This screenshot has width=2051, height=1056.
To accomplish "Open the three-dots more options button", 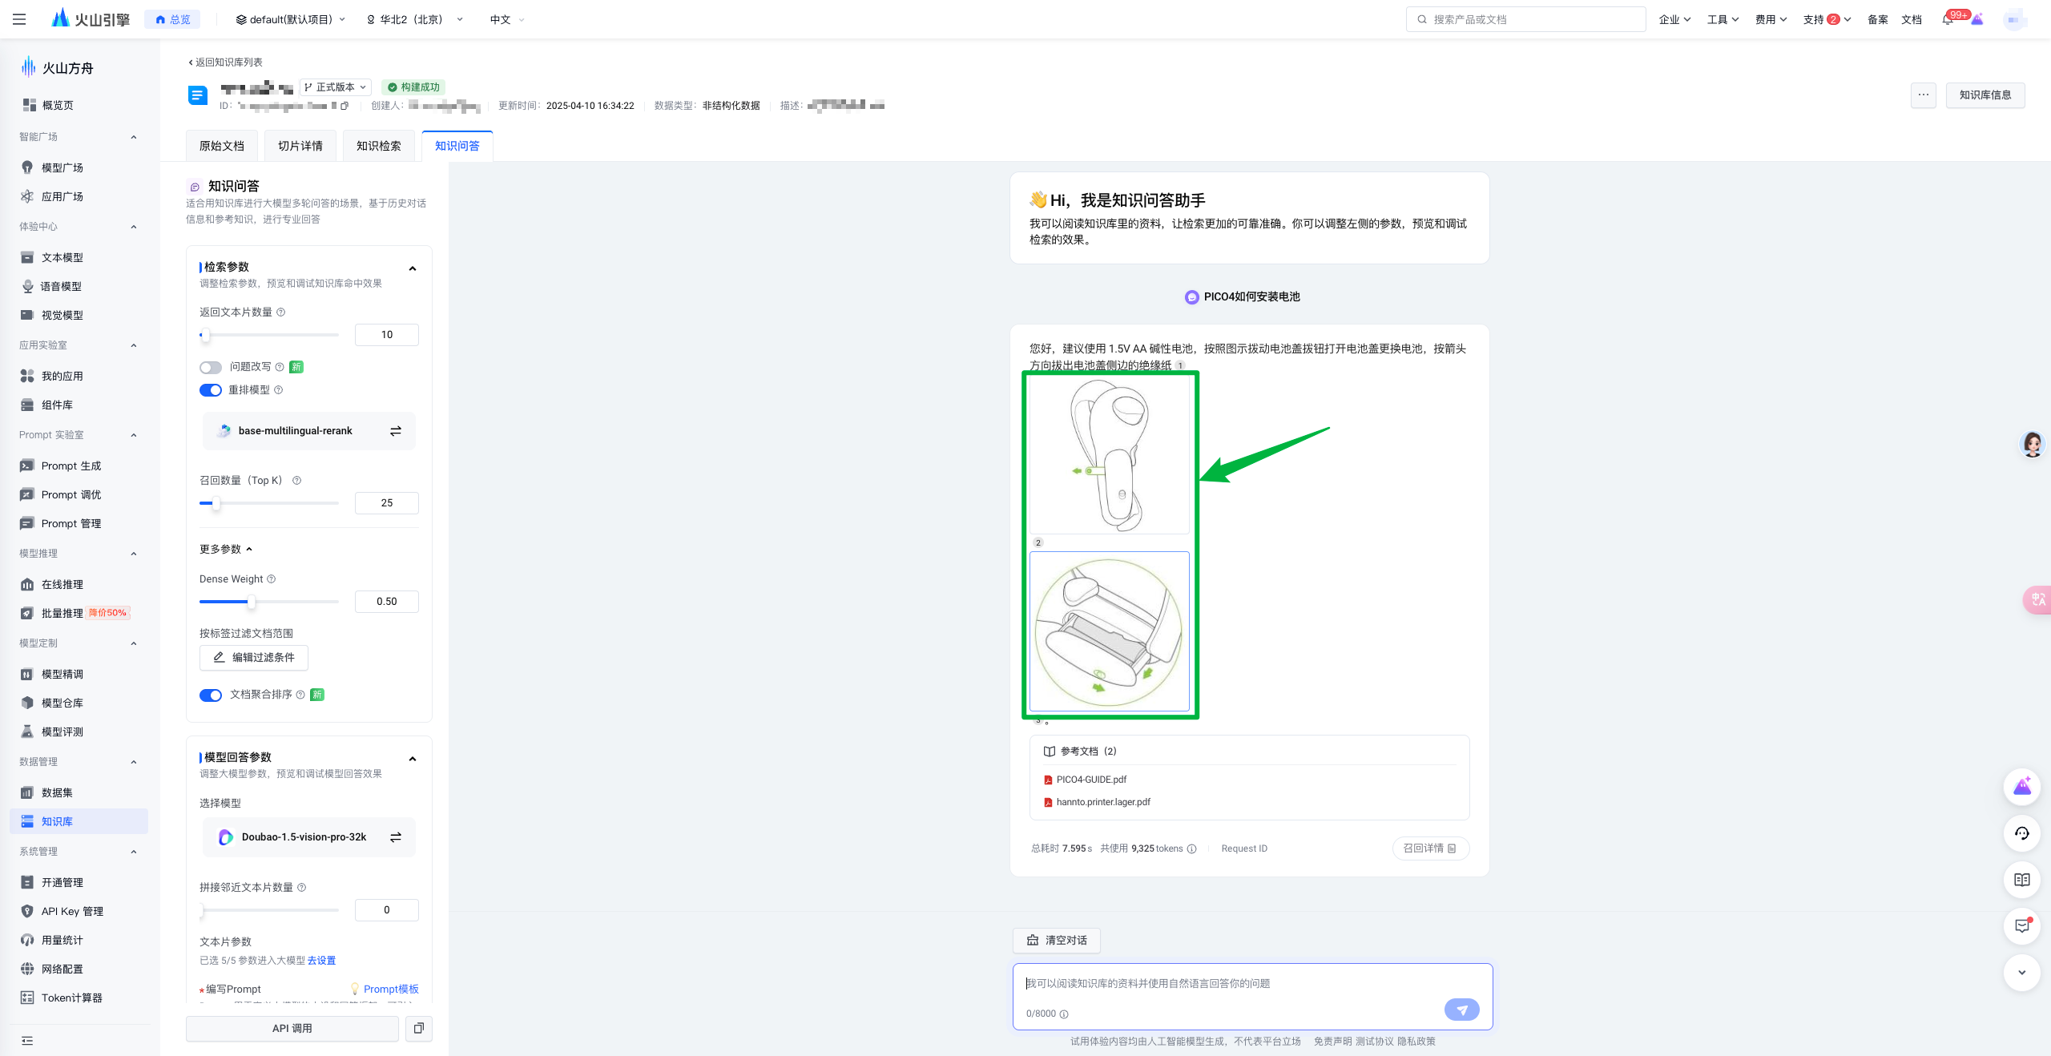I will click(1923, 95).
